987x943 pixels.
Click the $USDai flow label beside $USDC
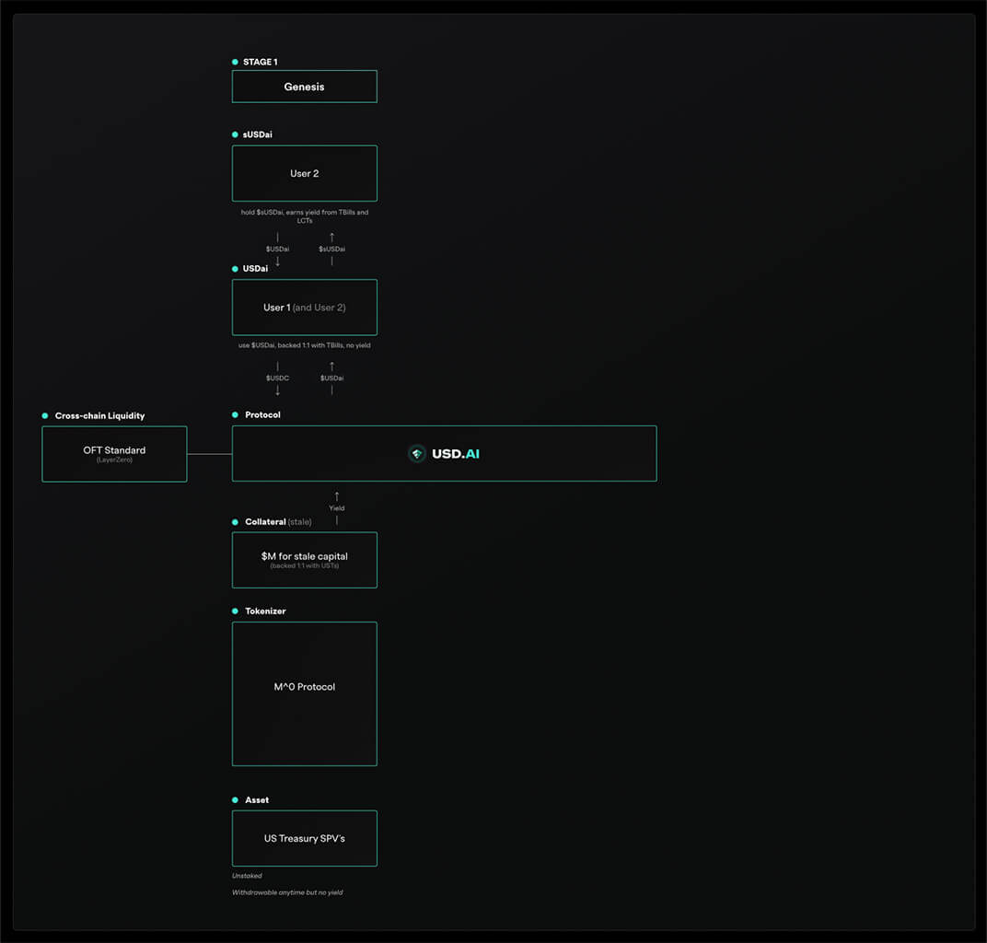click(331, 378)
